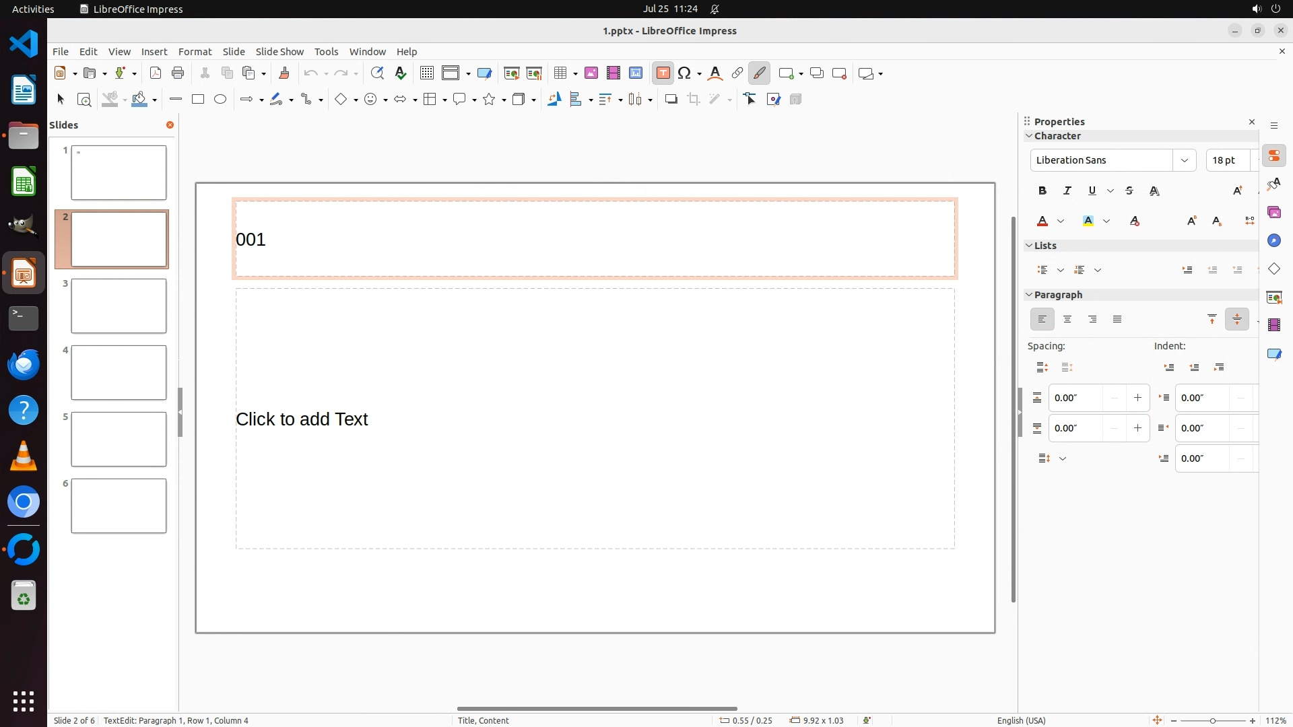The height and width of the screenshot is (727, 1293).
Task: Open the font name dropdown
Action: 1184,160
